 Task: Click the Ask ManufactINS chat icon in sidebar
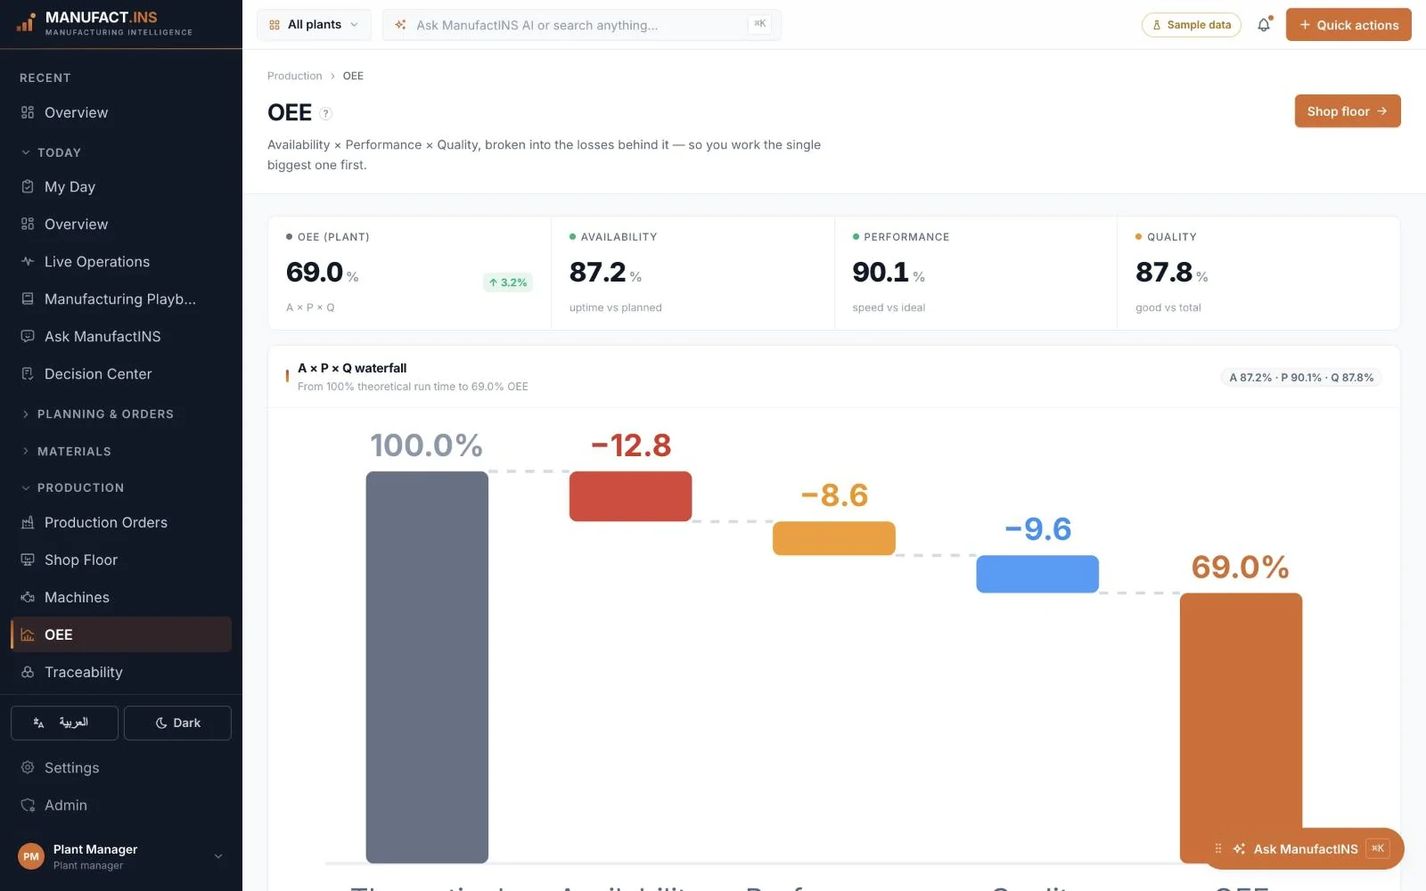(28, 336)
